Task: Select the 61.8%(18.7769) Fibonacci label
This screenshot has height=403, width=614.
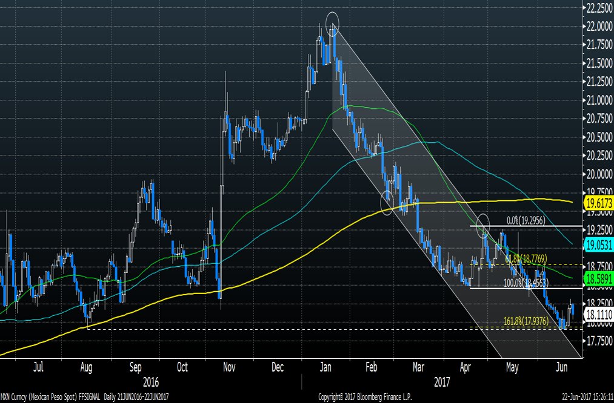Action: (526, 259)
